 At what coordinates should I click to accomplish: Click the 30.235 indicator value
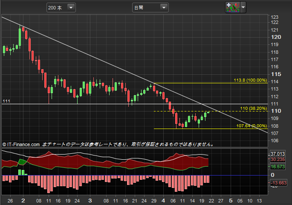278,159
